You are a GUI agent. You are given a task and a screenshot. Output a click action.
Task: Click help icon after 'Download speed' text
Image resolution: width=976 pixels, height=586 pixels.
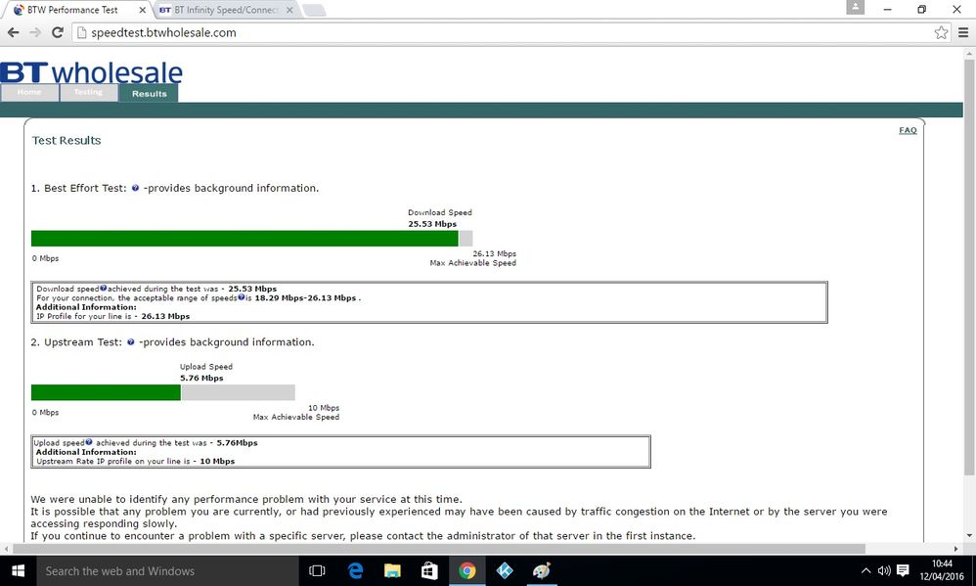tap(104, 289)
